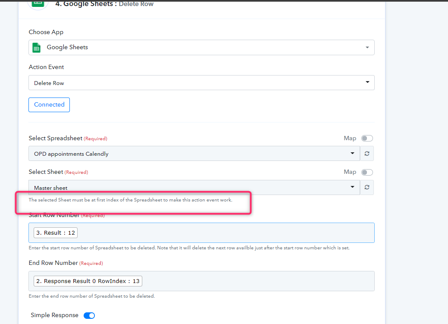Open the Choose App dropdown arrow
This screenshot has height=324, width=448.
click(x=367, y=47)
